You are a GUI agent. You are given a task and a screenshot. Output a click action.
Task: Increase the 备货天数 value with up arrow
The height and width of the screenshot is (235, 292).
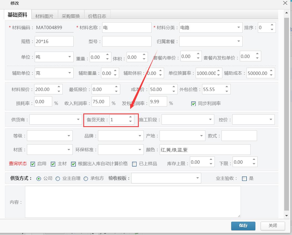[x=130, y=117]
